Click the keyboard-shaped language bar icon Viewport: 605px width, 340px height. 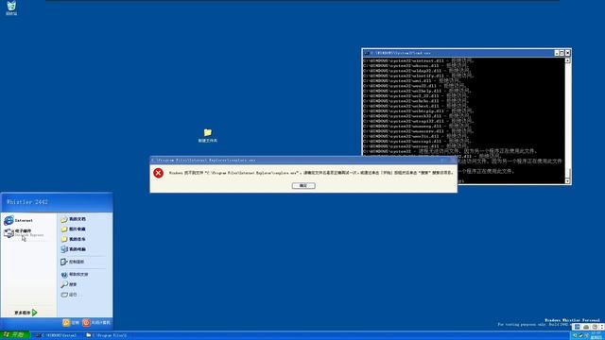[586, 327]
